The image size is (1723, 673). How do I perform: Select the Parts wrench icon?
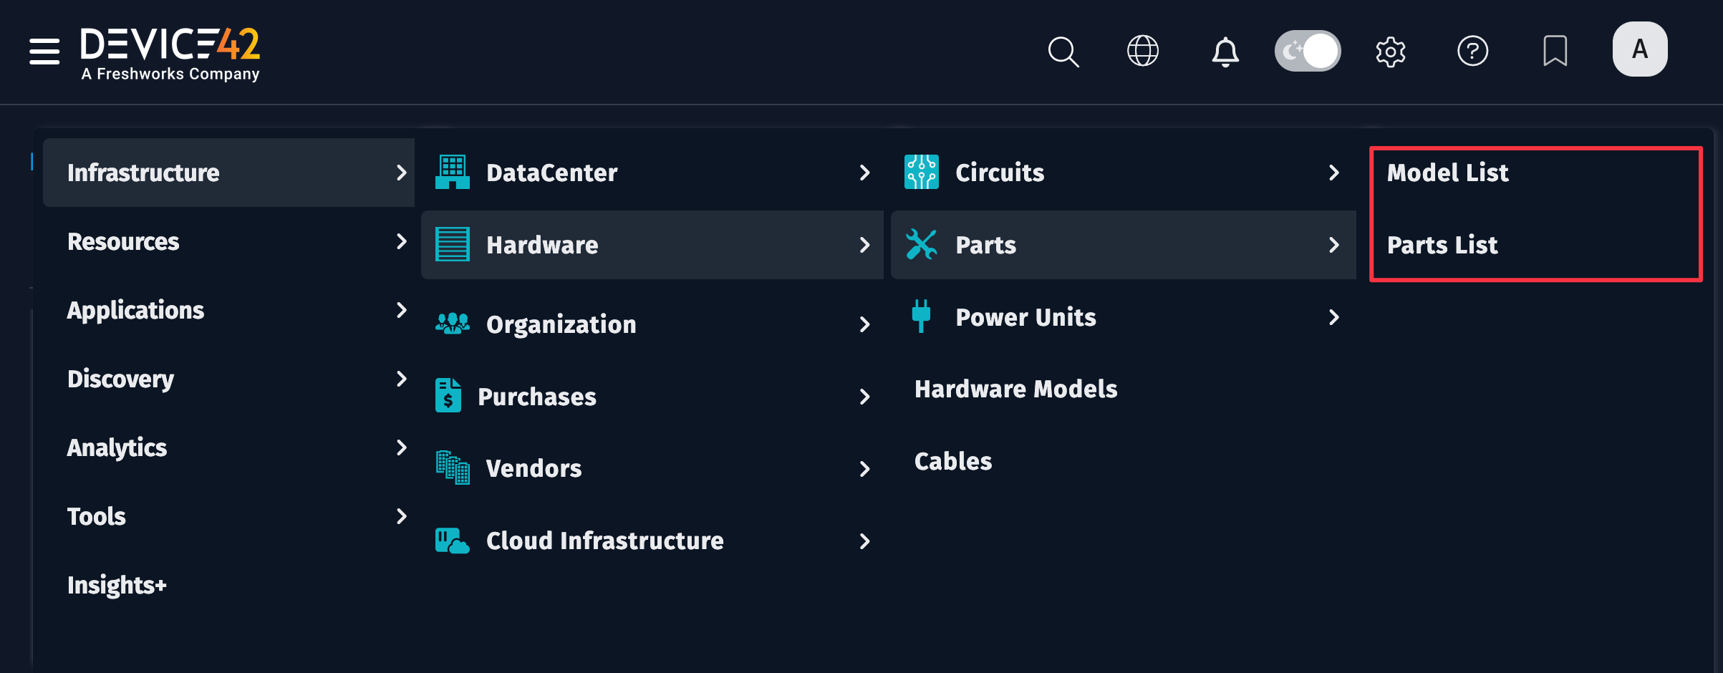921,244
